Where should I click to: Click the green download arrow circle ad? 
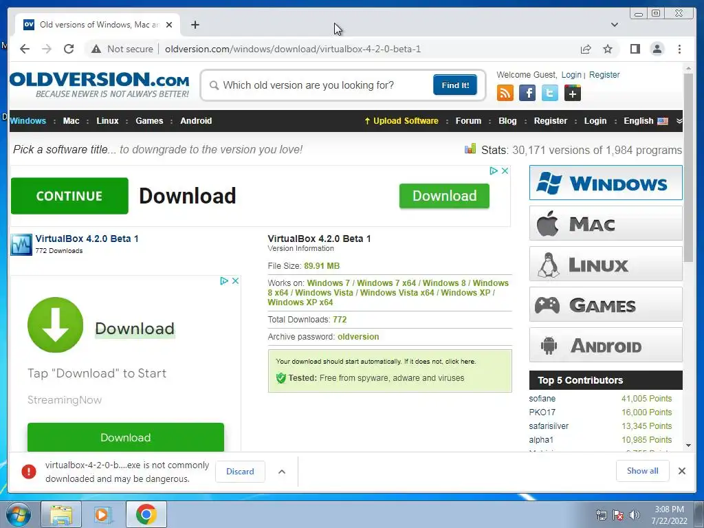[x=55, y=324]
